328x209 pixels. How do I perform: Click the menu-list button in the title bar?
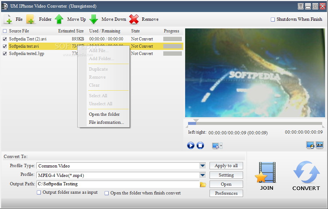[301, 6]
